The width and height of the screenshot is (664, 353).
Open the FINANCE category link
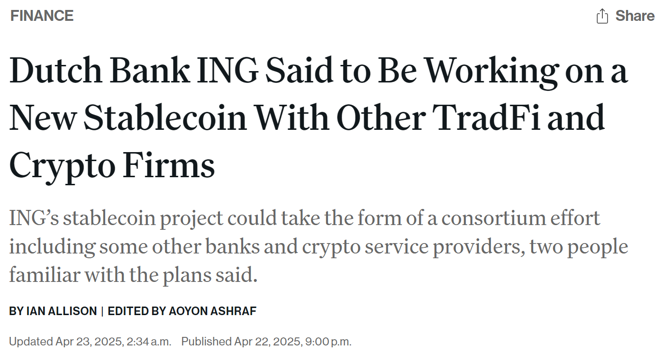[x=42, y=16]
